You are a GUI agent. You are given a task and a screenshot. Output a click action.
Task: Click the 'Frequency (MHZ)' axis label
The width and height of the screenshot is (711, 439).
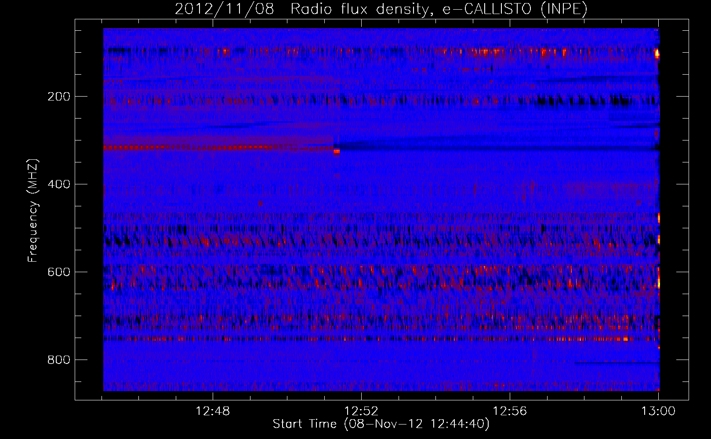tap(33, 211)
